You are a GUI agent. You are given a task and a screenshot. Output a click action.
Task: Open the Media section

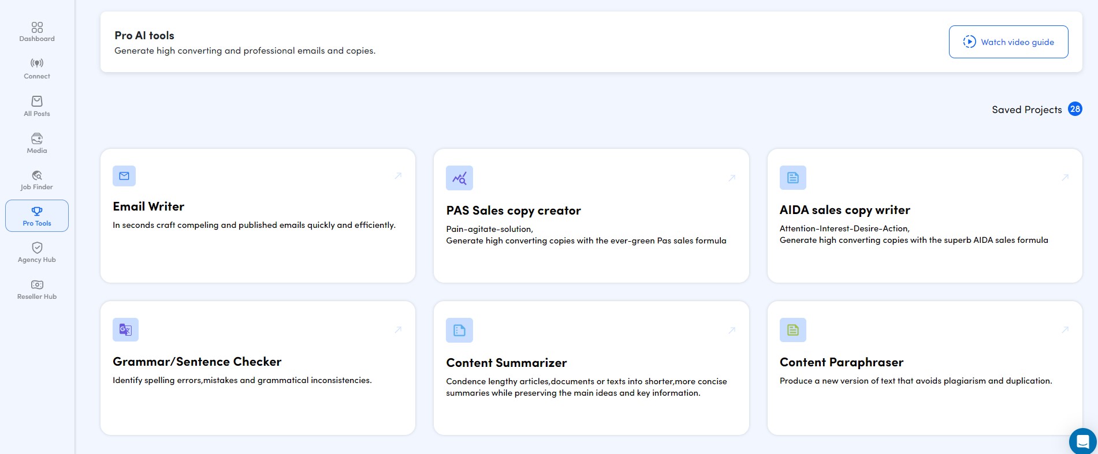click(x=37, y=143)
